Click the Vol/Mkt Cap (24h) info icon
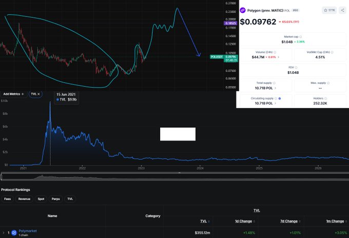This screenshot has height=238, width=349. click(332, 52)
